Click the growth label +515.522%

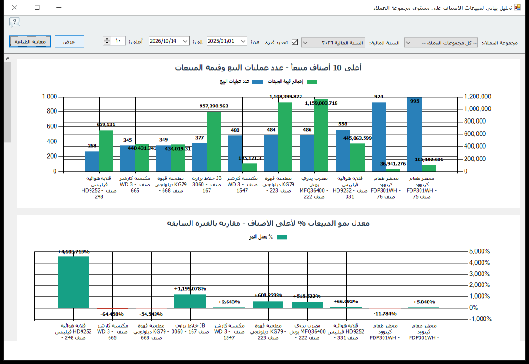click(x=307, y=296)
